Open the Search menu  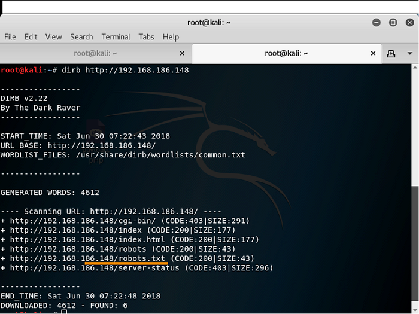pyautogui.click(x=81, y=37)
